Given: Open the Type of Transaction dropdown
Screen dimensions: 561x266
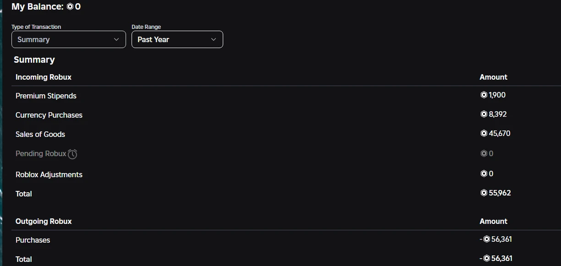Looking at the screenshot, I should tap(68, 39).
